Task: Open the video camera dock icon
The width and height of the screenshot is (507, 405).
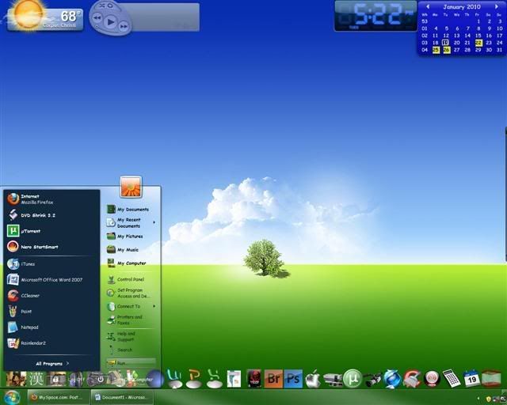Action: [x=372, y=379]
